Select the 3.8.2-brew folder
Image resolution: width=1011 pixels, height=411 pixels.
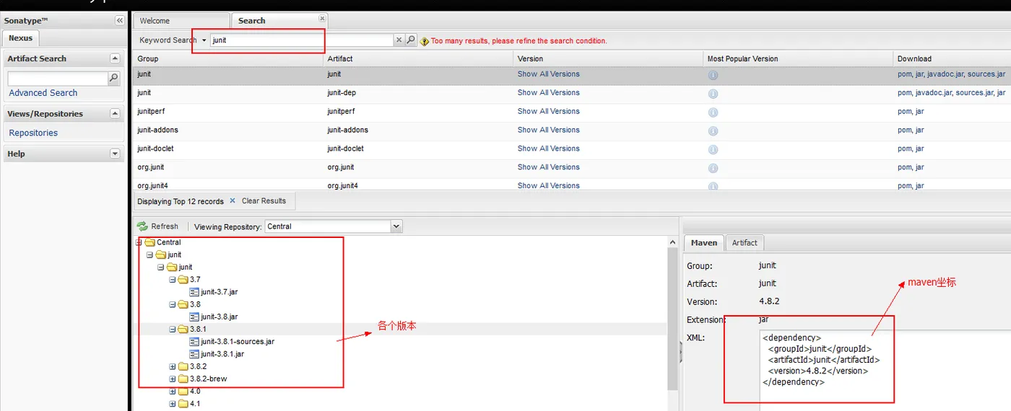pos(208,379)
